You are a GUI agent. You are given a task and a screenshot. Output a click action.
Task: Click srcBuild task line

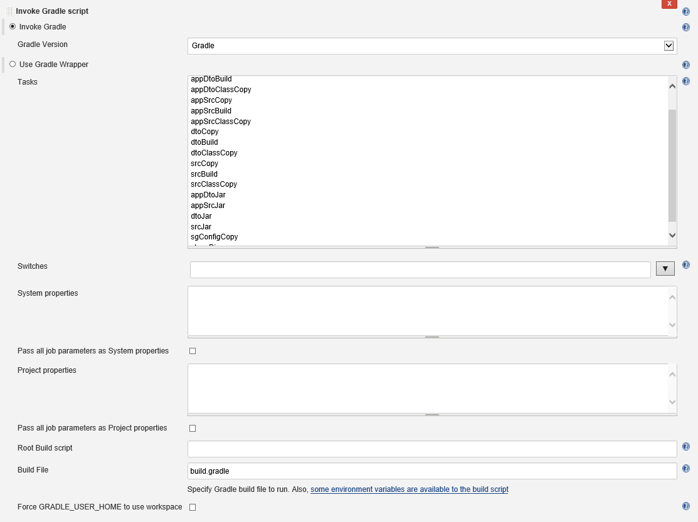pos(204,174)
